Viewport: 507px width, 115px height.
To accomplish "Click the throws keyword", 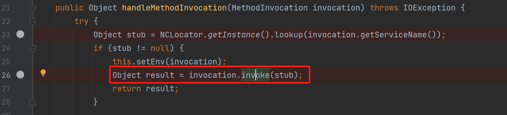I will pos(384,8).
